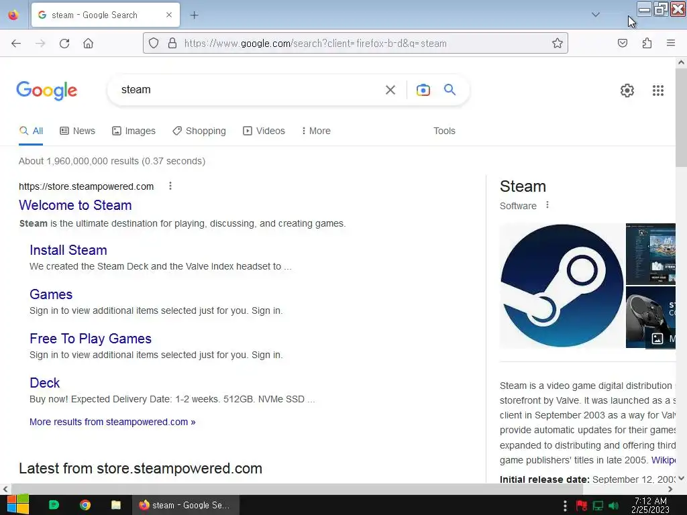
Task: Open the Welcome to Steam result
Action: point(75,205)
